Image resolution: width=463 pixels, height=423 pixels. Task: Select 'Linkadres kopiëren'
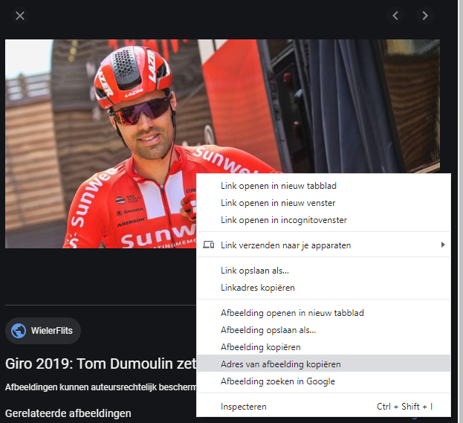323,288
